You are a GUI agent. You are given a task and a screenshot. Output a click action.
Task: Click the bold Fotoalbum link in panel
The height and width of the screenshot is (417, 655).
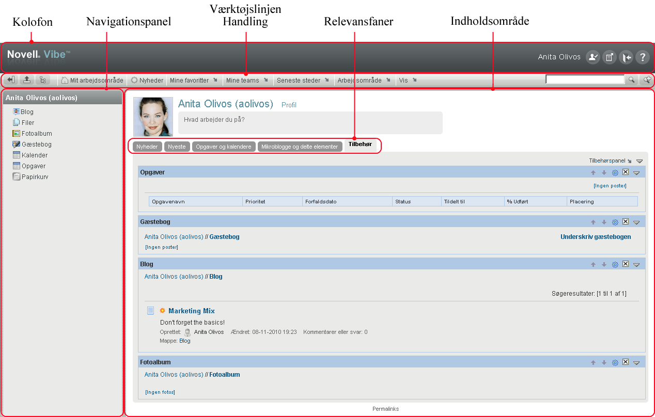click(x=224, y=375)
